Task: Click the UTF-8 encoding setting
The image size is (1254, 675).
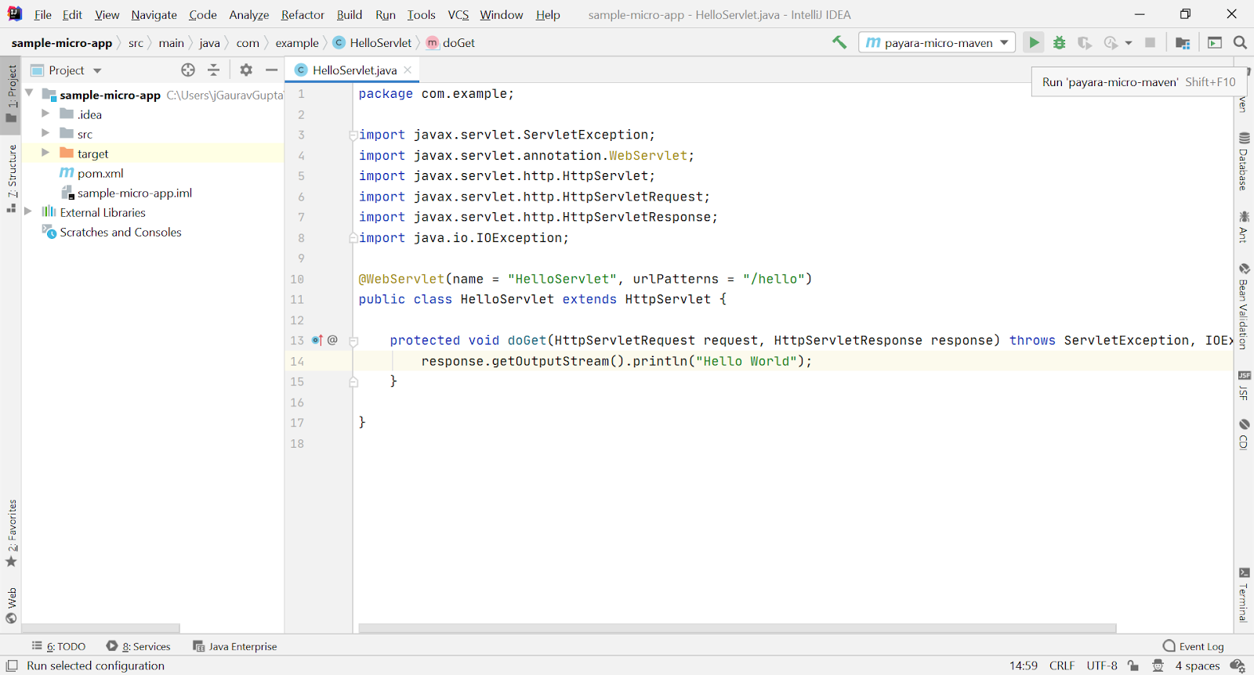Action: [1102, 666]
